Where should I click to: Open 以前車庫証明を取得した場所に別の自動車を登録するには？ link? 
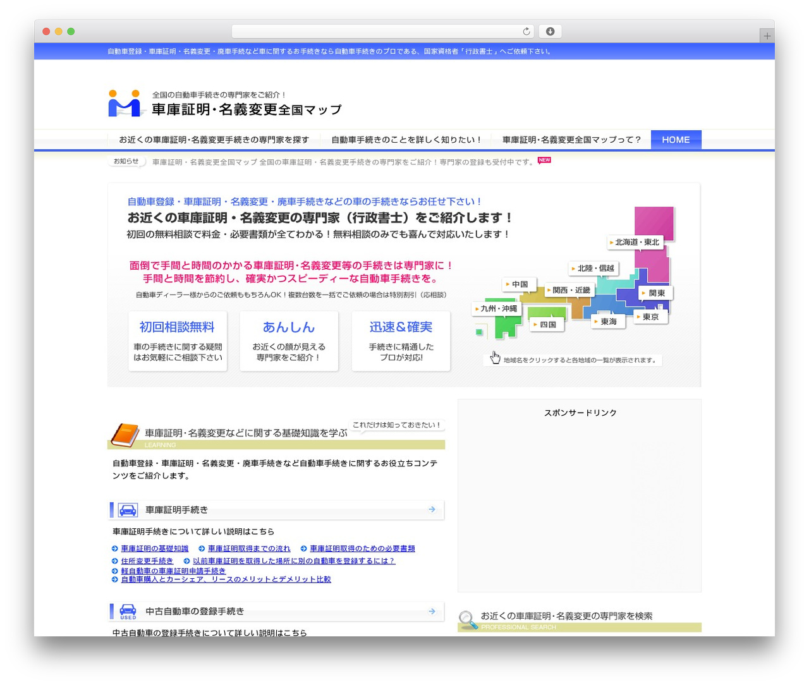tap(294, 561)
